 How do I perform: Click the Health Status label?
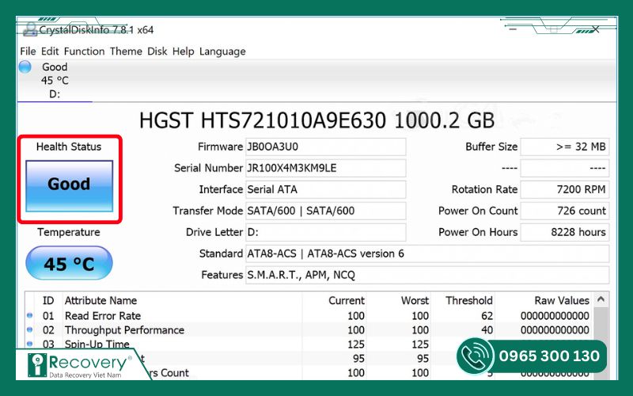click(x=69, y=147)
